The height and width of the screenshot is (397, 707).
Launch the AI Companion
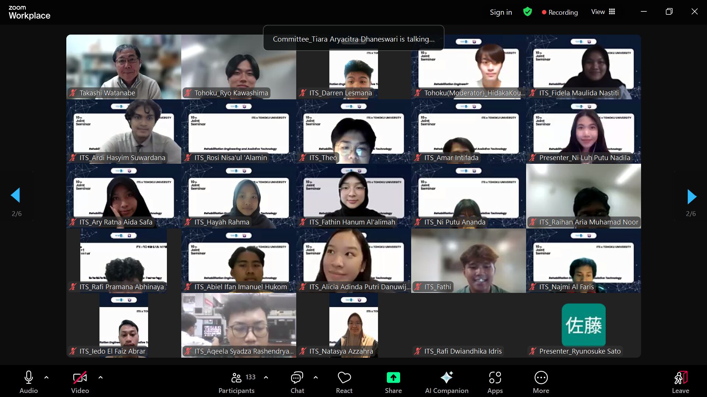(x=447, y=382)
